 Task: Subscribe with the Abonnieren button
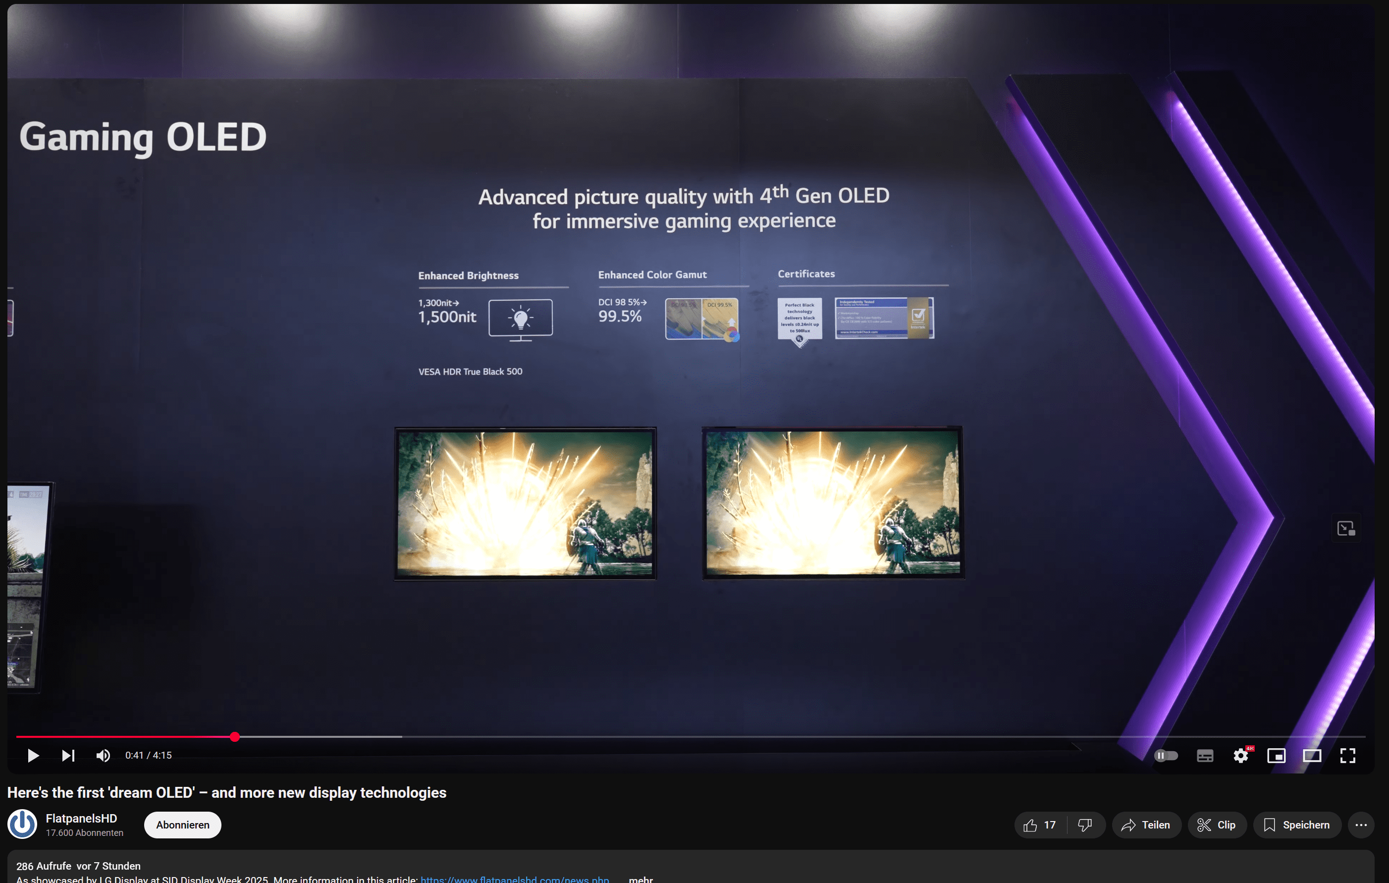click(x=183, y=825)
